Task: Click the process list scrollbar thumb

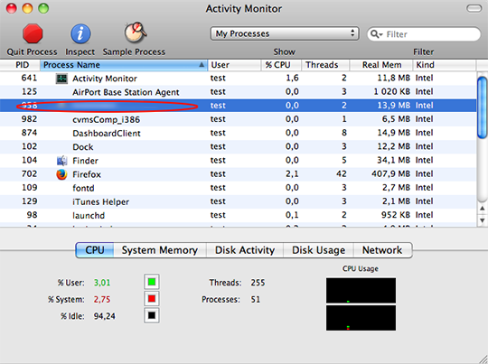Action: point(482,107)
